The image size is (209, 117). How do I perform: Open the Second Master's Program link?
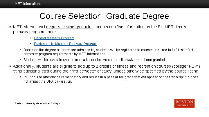tap(54, 38)
